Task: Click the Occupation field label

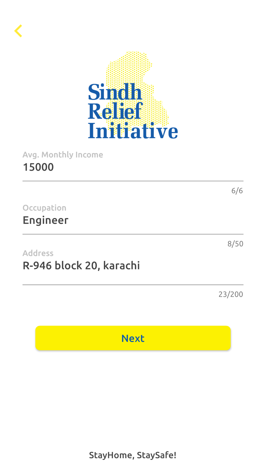Action: point(44,208)
